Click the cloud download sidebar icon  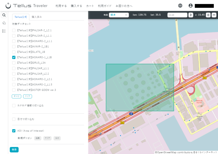(4, 23)
